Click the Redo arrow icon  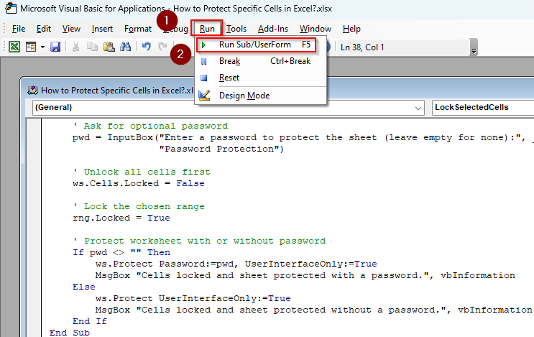[x=162, y=47]
